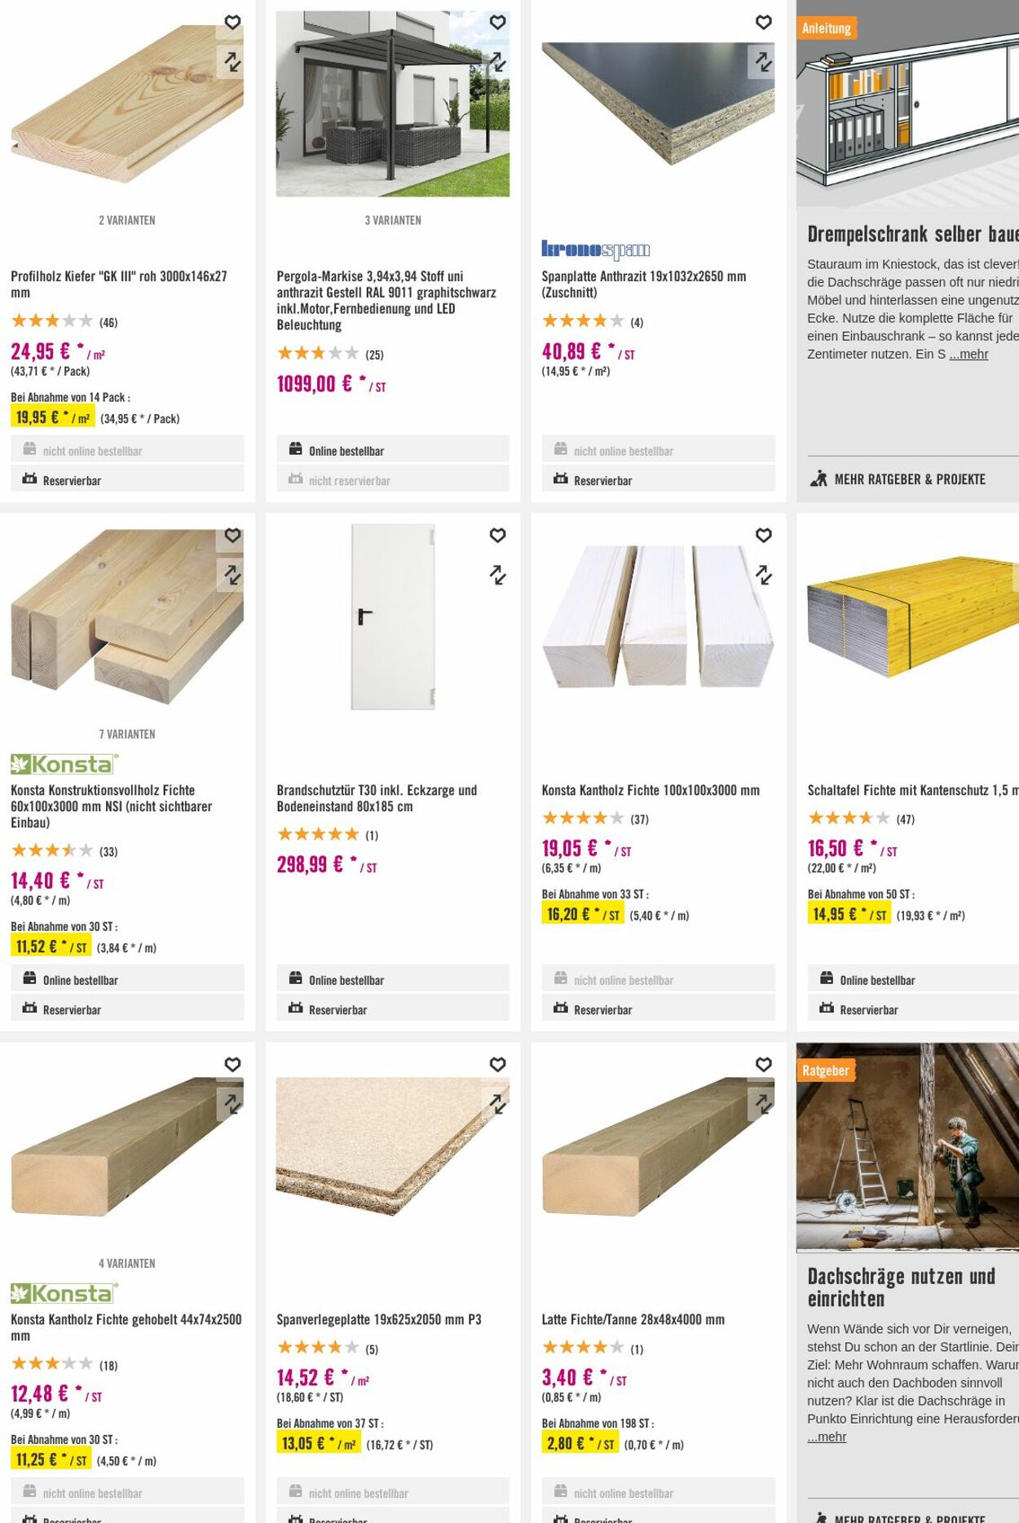The image size is (1019, 1523).
Task: Click MEHR RATGEBER & PROJEKTE
Action: point(910,480)
